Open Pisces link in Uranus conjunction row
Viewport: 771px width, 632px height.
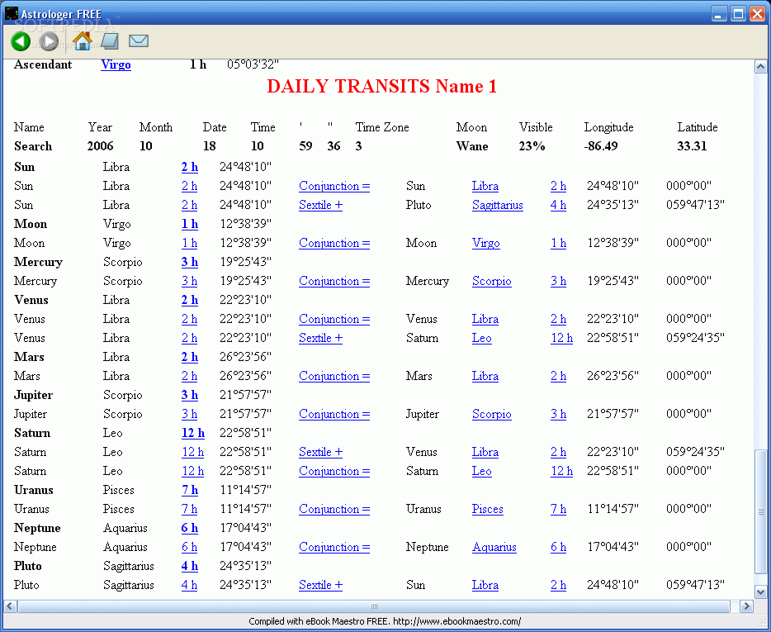point(488,509)
